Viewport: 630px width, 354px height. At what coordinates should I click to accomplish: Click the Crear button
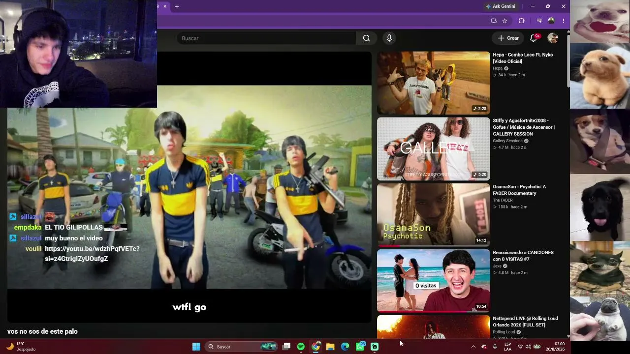(x=508, y=38)
